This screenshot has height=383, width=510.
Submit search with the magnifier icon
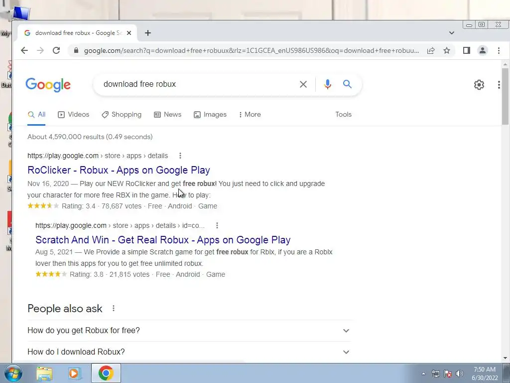coord(347,84)
